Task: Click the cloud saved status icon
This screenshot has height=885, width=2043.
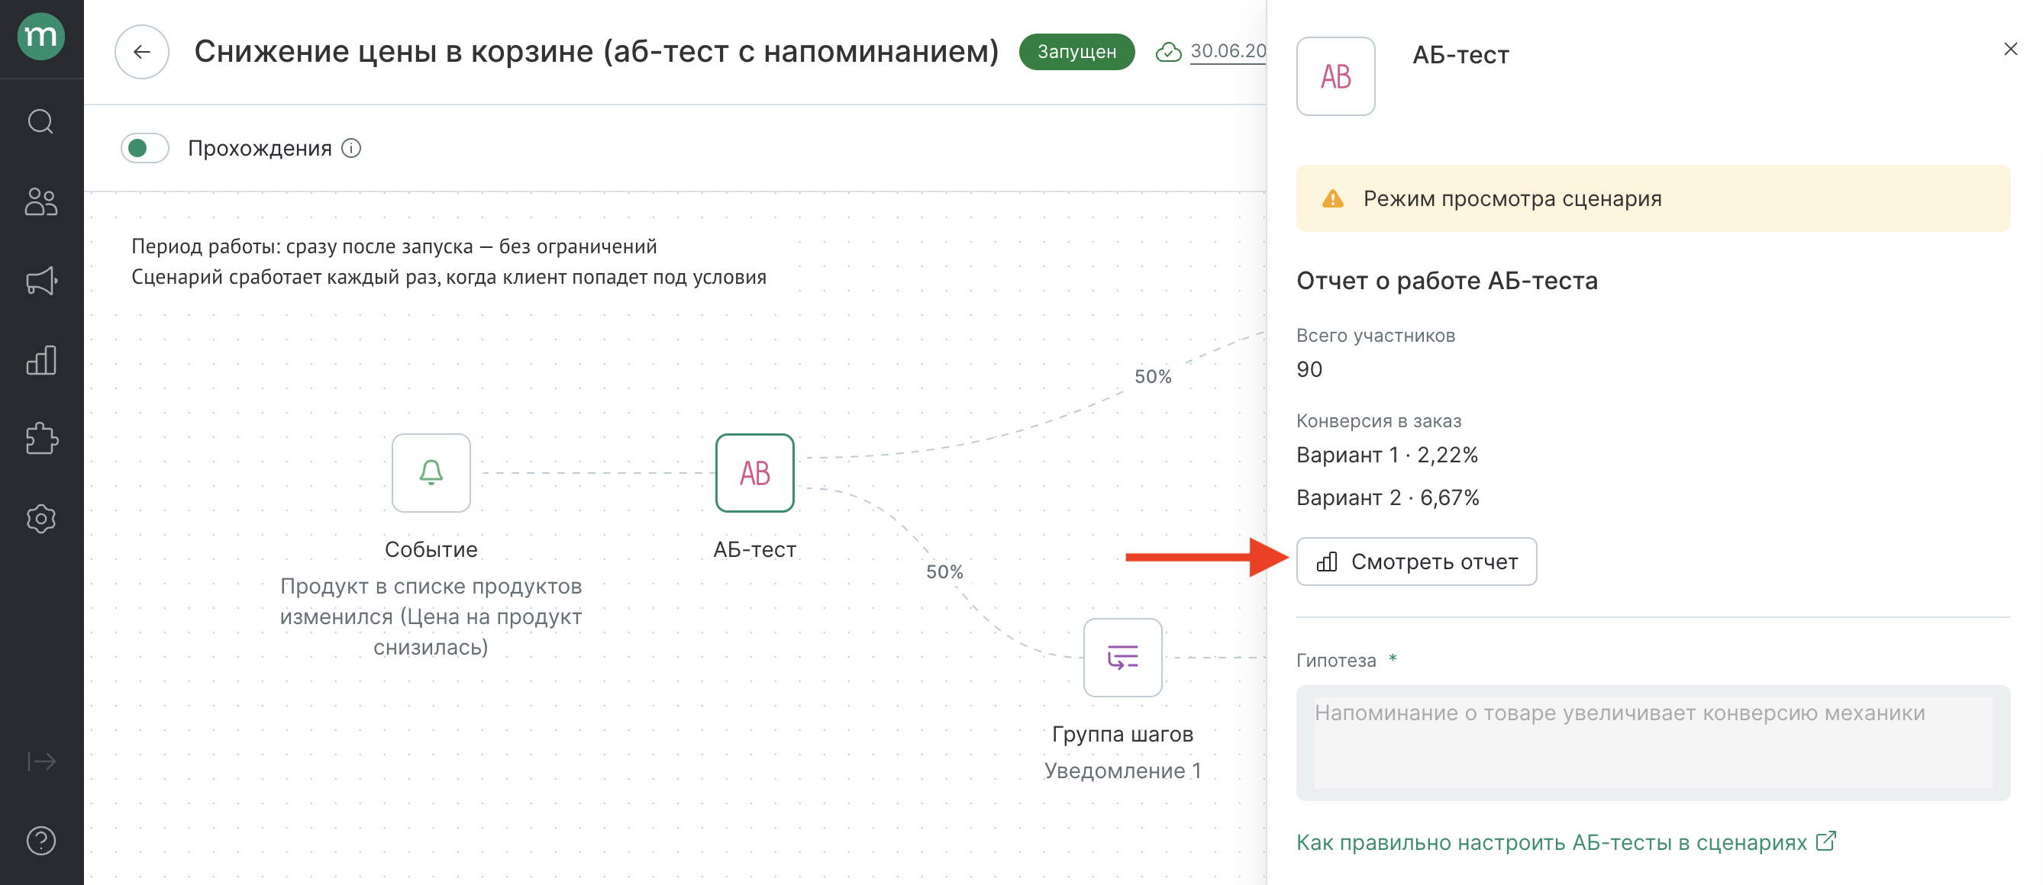Action: point(1168,52)
